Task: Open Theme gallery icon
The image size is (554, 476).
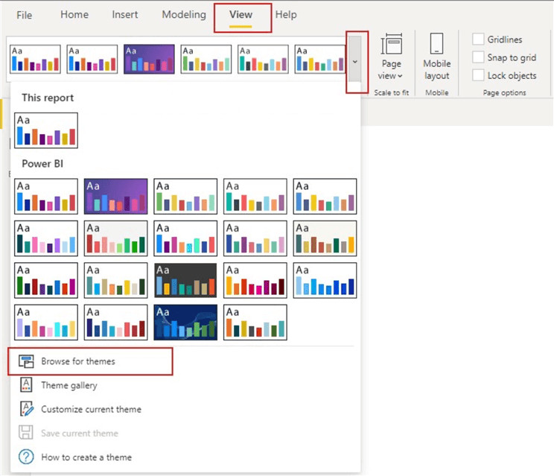Action: (x=27, y=386)
